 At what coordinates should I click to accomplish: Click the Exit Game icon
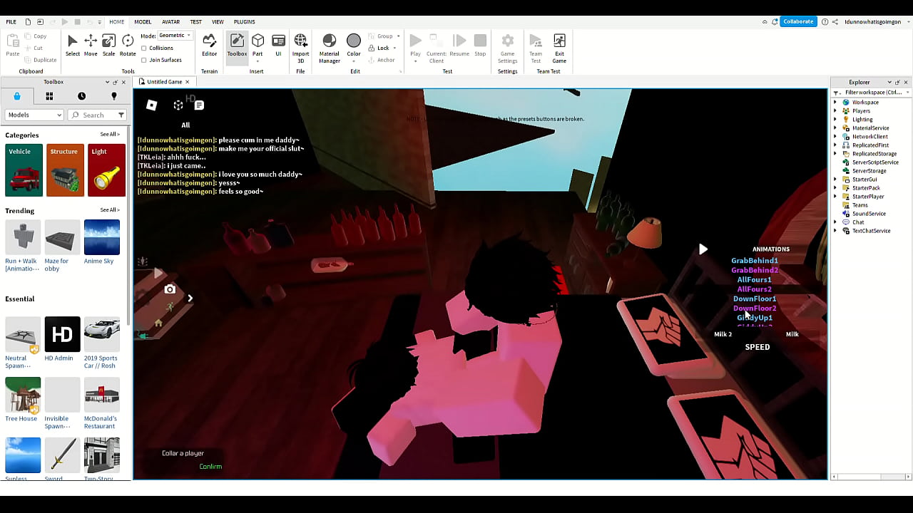[x=559, y=46]
